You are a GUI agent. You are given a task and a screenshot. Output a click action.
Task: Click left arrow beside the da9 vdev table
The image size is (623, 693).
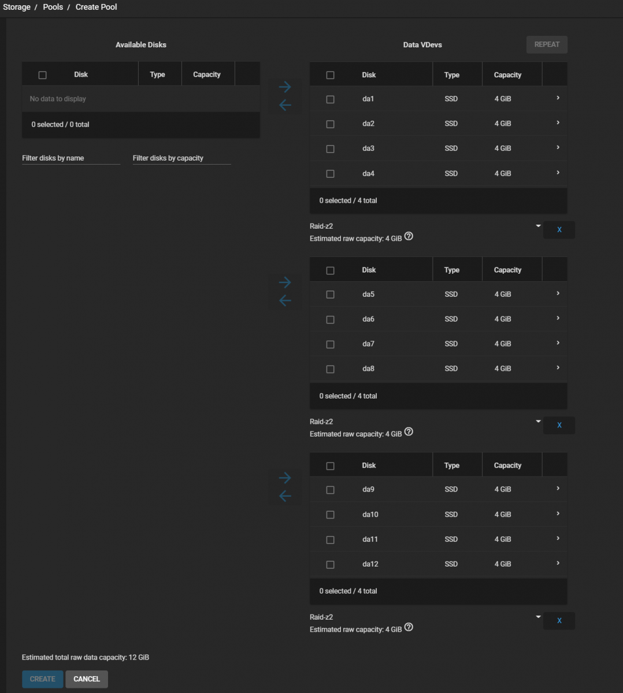coord(285,496)
